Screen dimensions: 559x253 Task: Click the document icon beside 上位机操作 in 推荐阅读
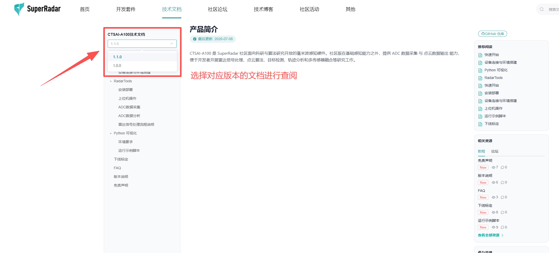[x=480, y=109]
